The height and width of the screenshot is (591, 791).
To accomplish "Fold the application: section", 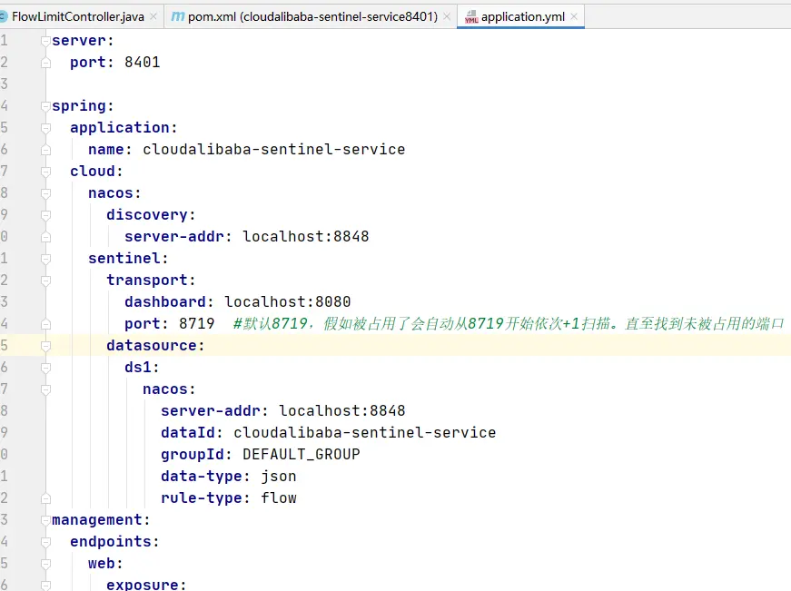I will coord(46,128).
